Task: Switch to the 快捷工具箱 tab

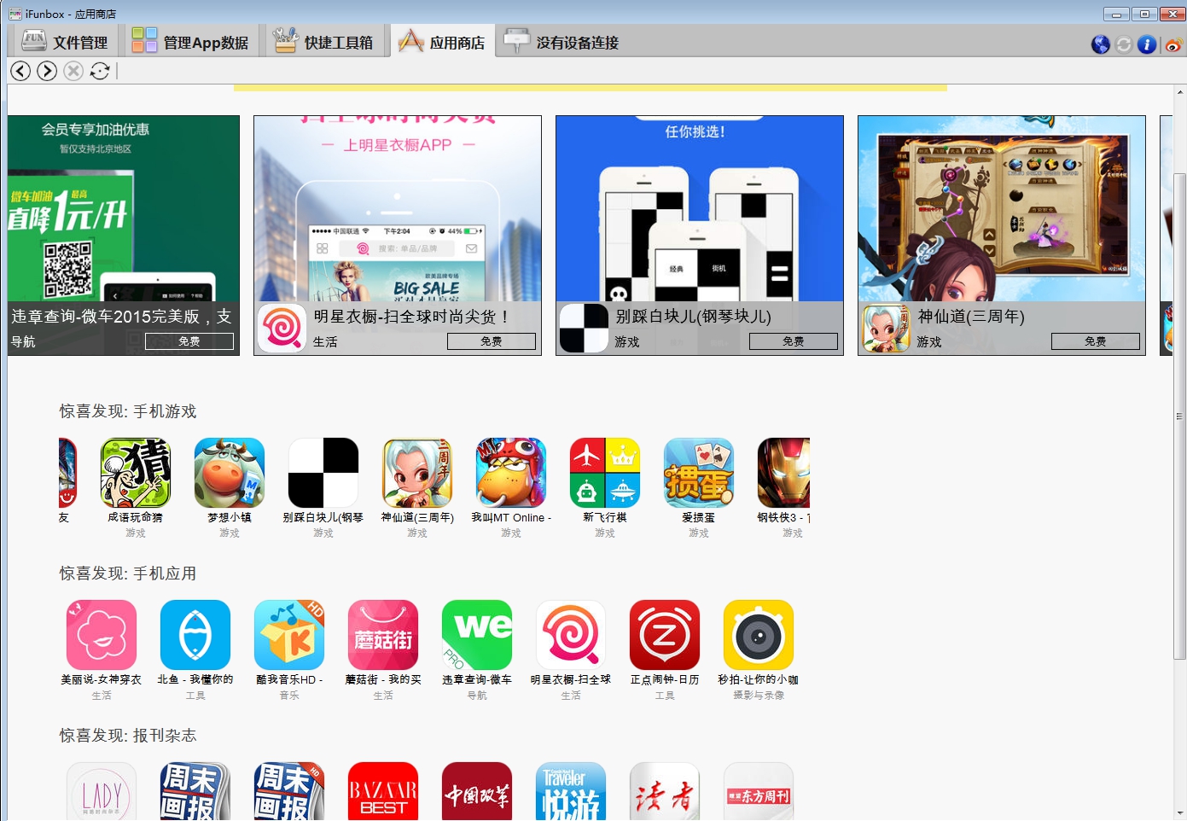Action: pyautogui.click(x=325, y=40)
